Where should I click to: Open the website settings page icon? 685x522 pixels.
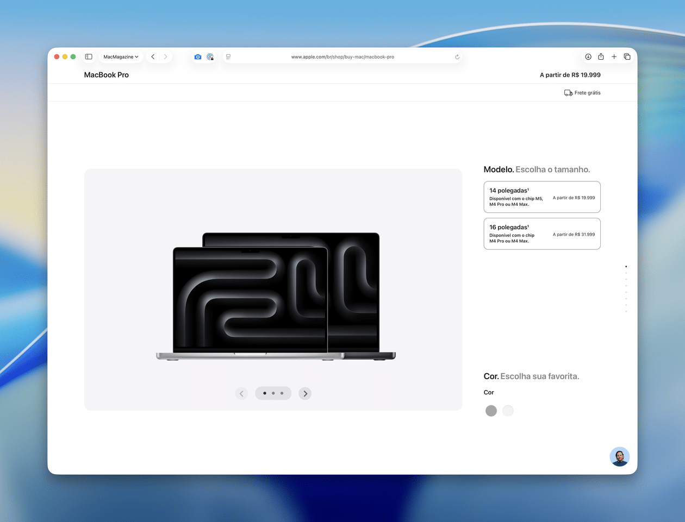click(x=228, y=56)
